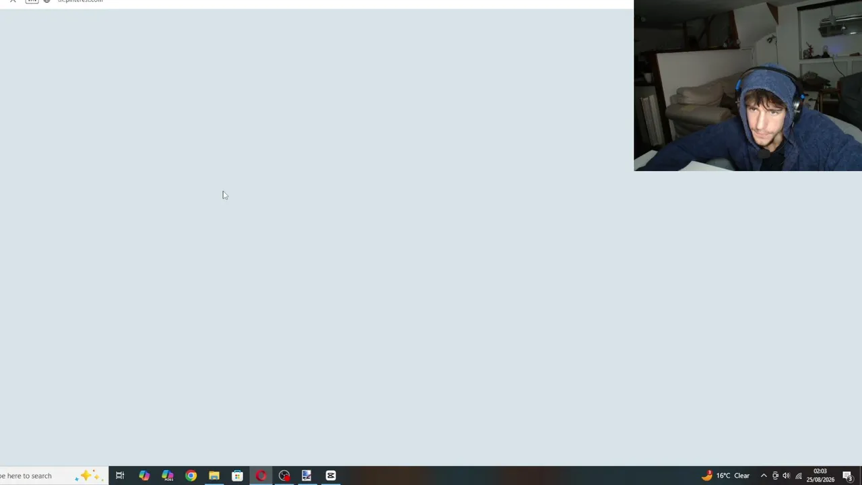
Task: Click the sparkle icon in the search box
Action: click(x=88, y=476)
